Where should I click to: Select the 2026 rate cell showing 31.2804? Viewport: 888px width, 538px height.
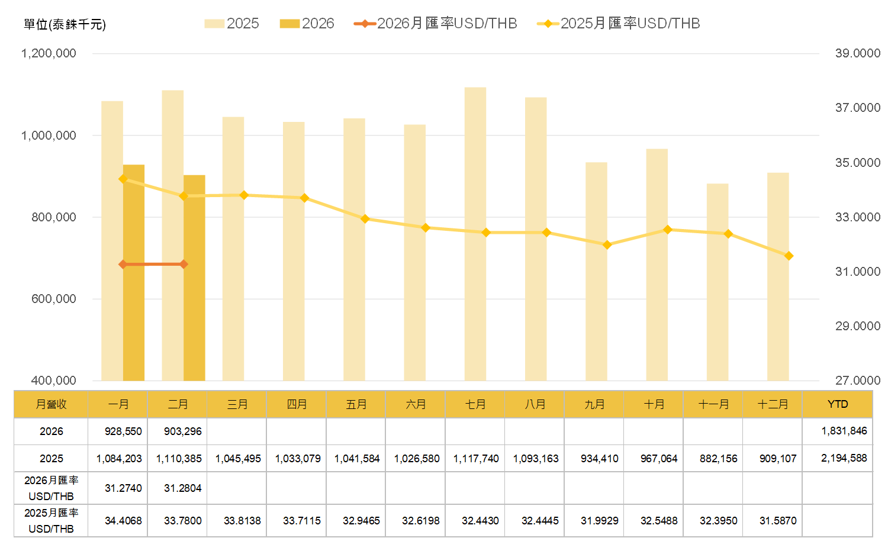[182, 488]
